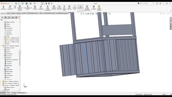Viewport: 172px width, 97px height.
Task: Open the Motion Study 1 tab
Action: pos(21,93)
